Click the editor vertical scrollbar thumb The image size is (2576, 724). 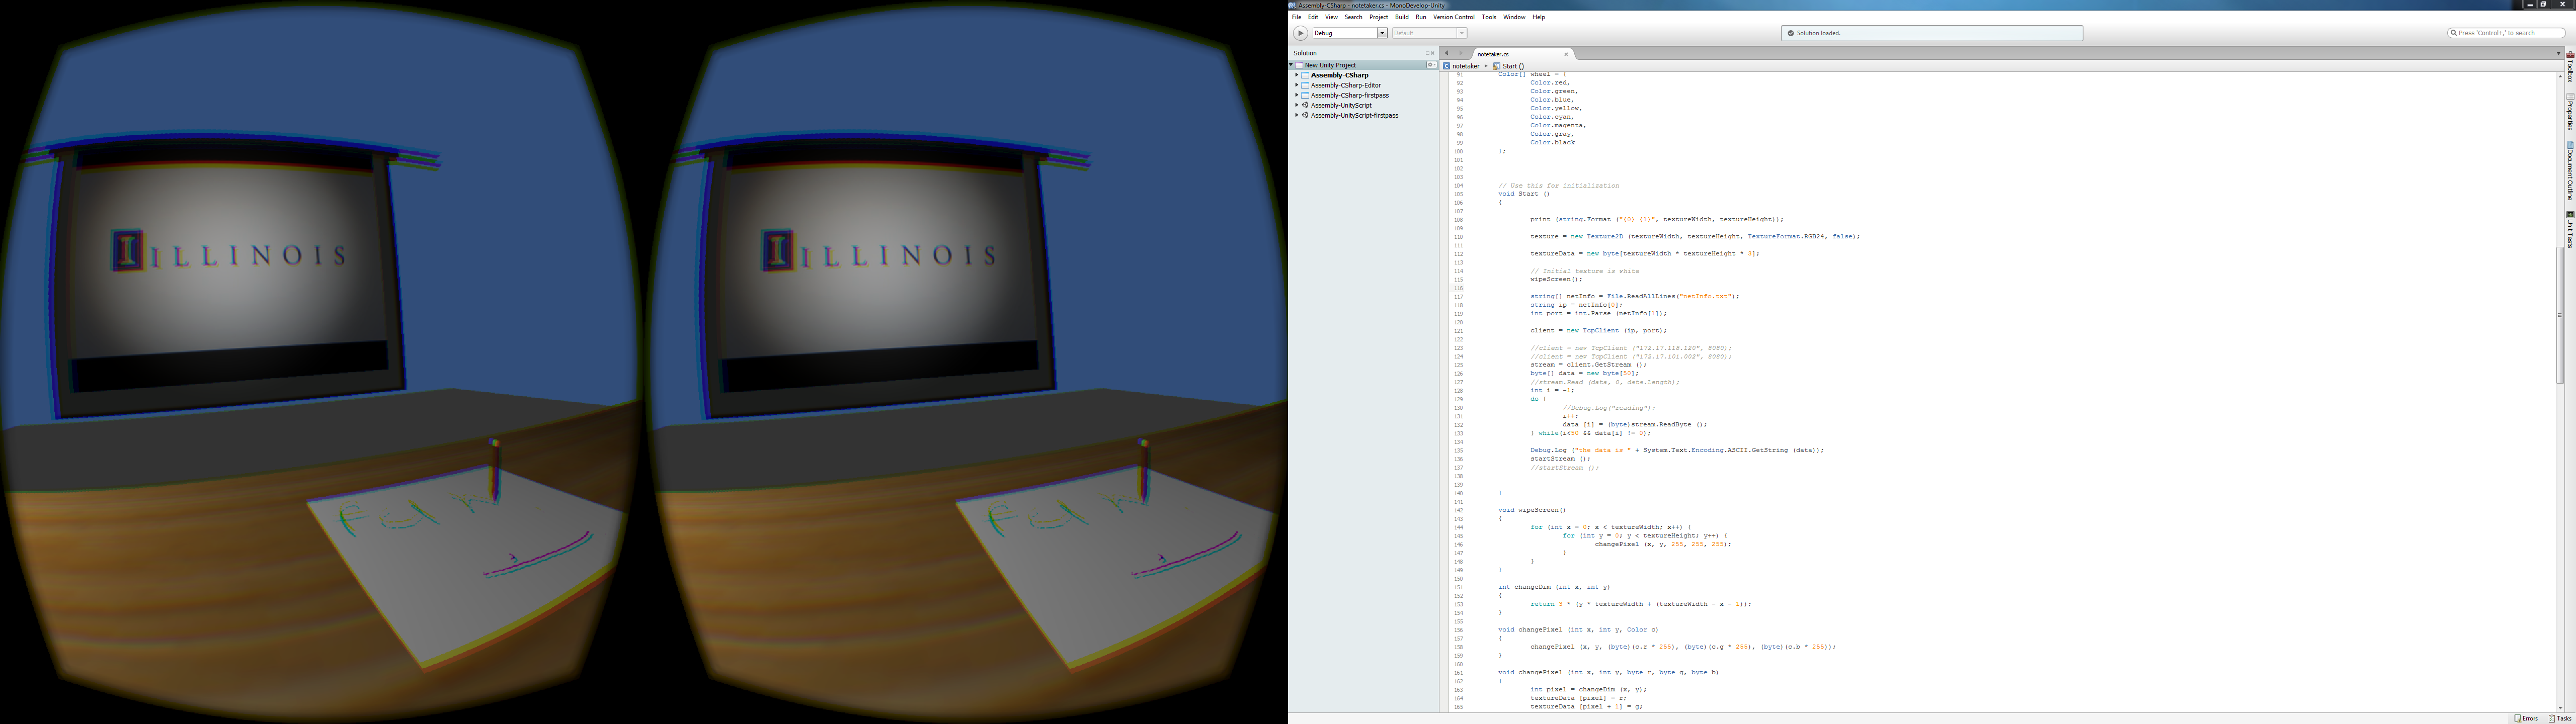pos(2560,315)
